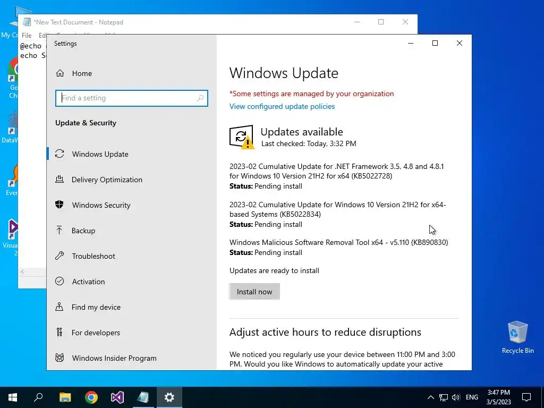
Task: Open the Windows Start menu
Action: 13,397
